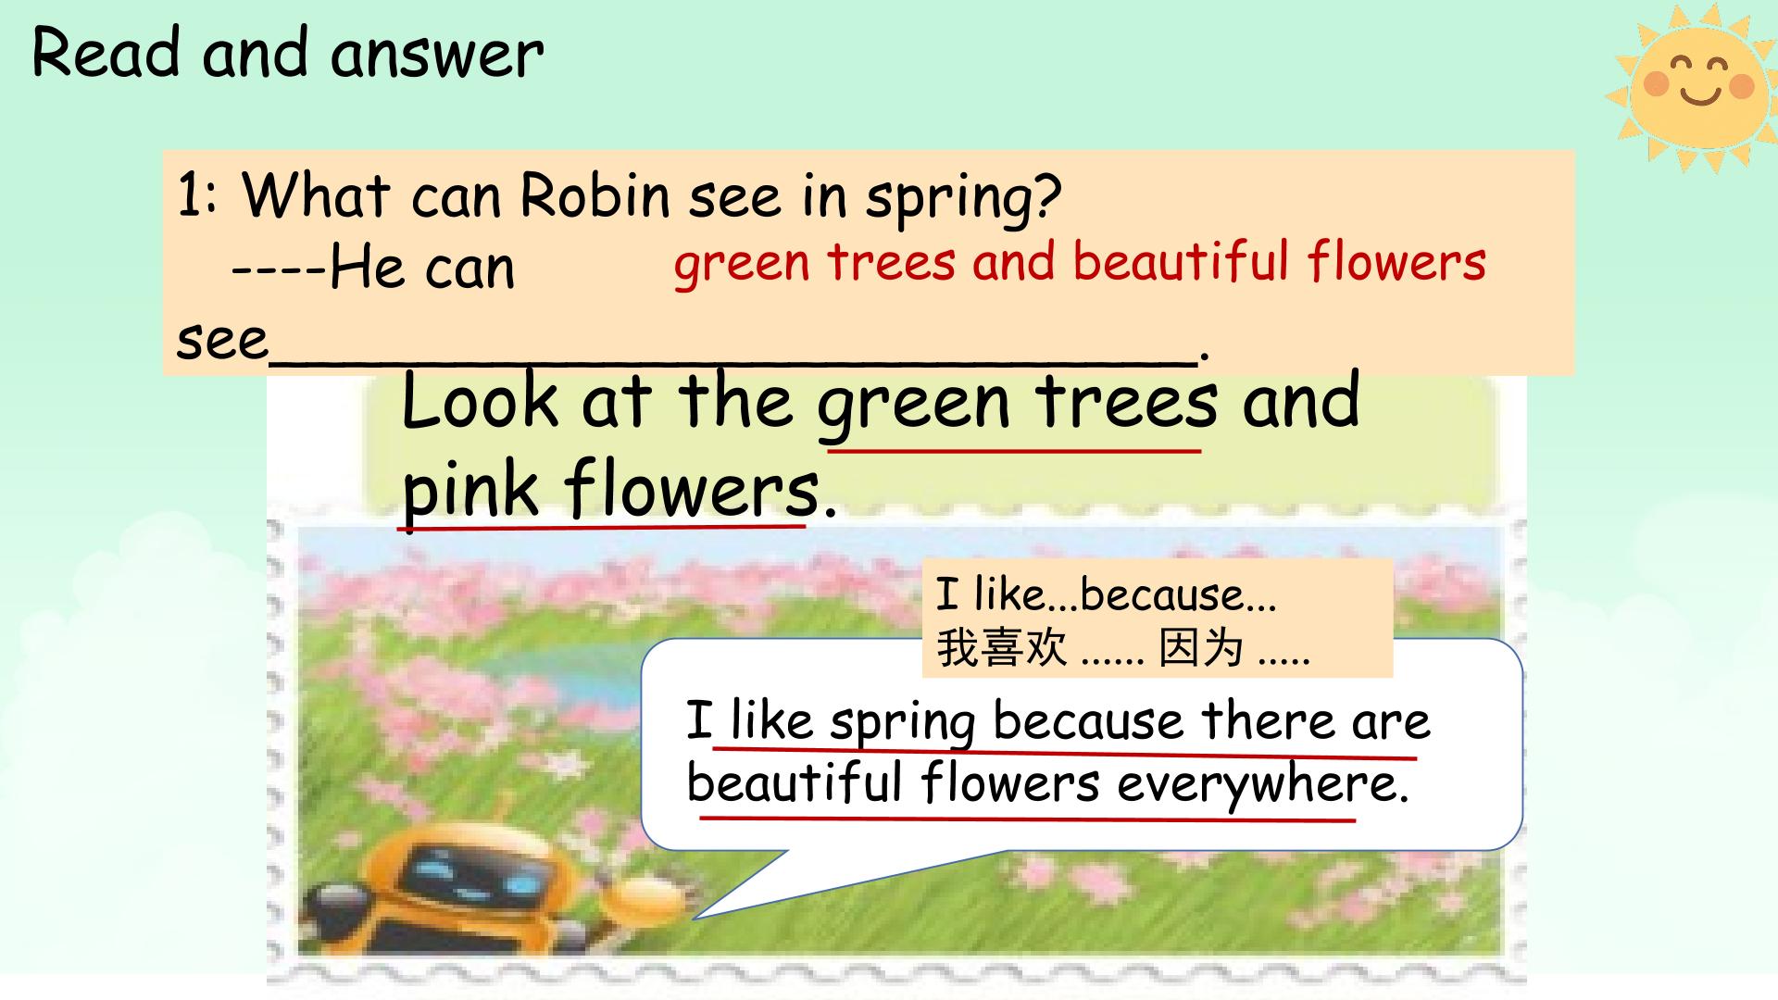The height and width of the screenshot is (1000, 1778).
Task: Click the smiling sun icon
Action: [x=1699, y=88]
